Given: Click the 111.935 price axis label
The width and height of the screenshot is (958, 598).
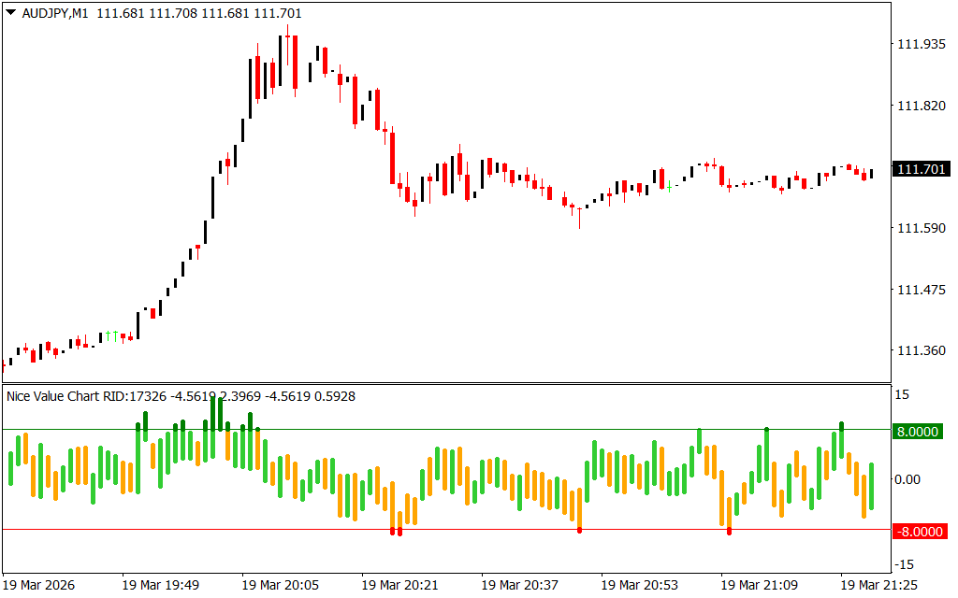Looking at the screenshot, I should [920, 45].
